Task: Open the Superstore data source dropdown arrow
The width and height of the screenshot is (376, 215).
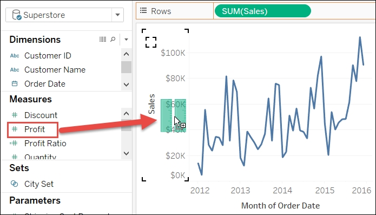Action: coord(117,15)
